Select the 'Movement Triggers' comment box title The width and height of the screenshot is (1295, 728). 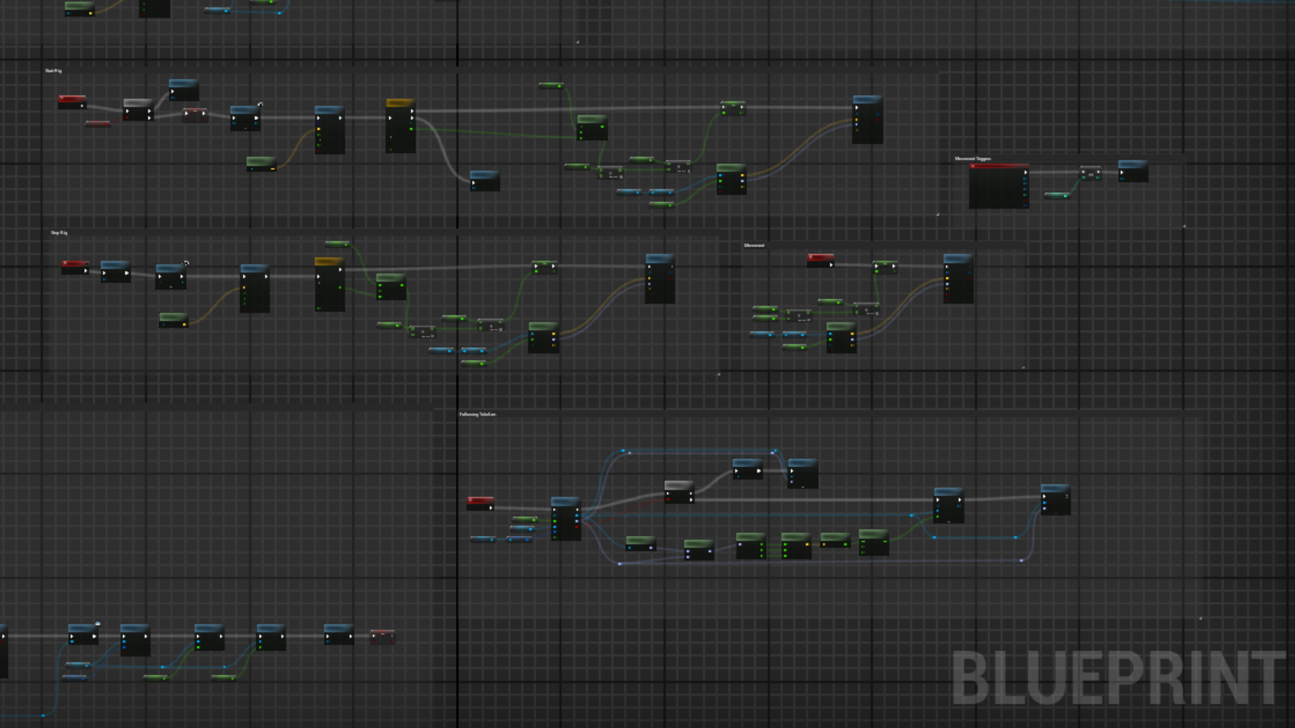[973, 159]
